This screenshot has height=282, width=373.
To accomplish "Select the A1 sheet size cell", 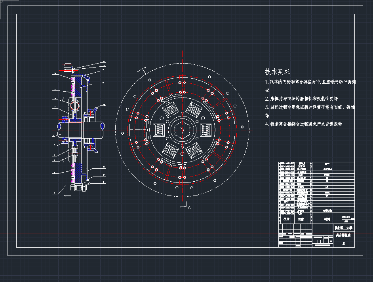I will coord(343,244).
